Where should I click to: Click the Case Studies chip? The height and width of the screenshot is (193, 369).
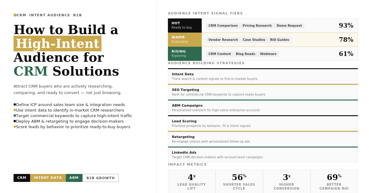(x=254, y=40)
